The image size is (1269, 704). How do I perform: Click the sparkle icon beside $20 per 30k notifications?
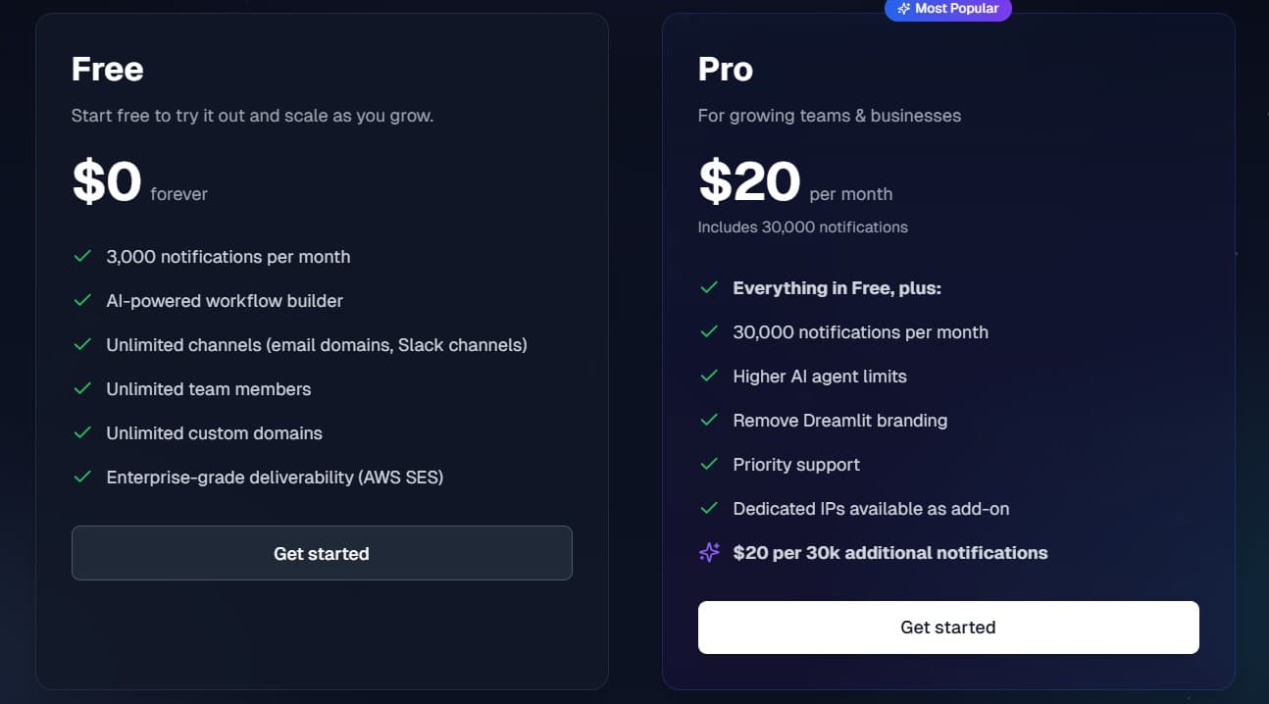[x=709, y=552]
